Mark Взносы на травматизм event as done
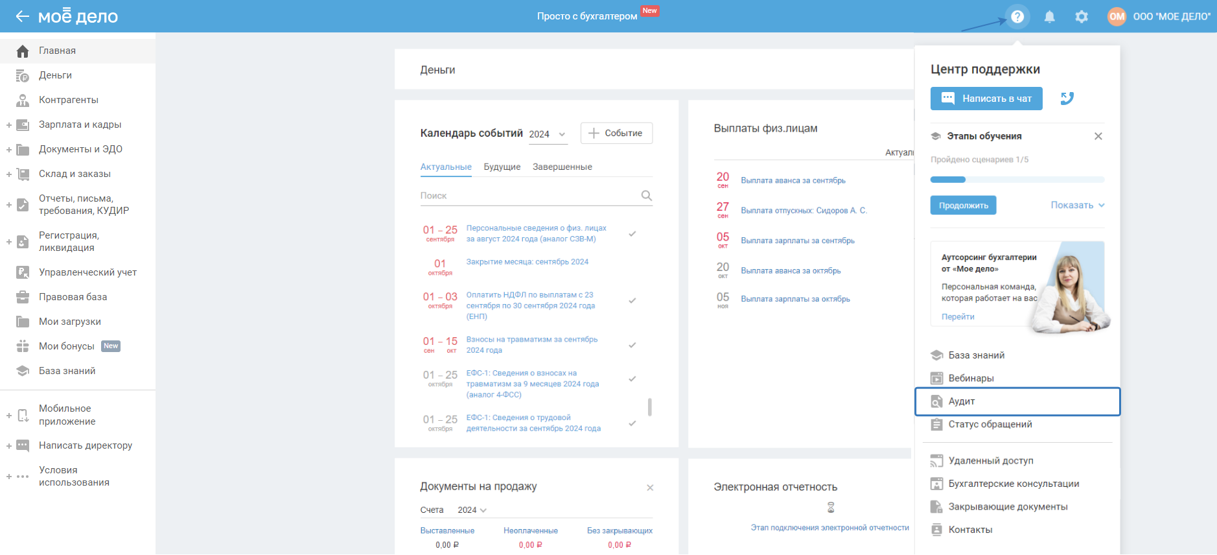The width and height of the screenshot is (1217, 555). pyautogui.click(x=632, y=345)
